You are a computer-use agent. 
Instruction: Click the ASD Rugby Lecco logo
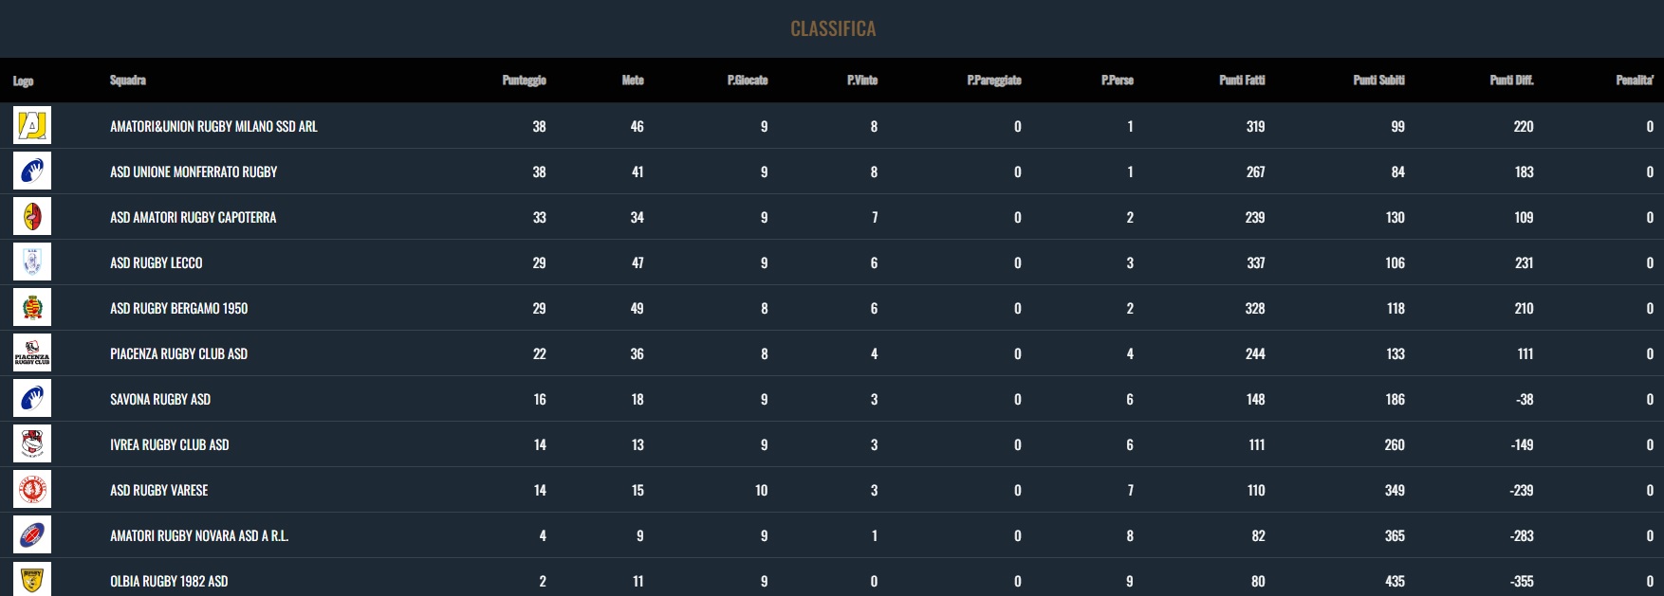(x=32, y=262)
